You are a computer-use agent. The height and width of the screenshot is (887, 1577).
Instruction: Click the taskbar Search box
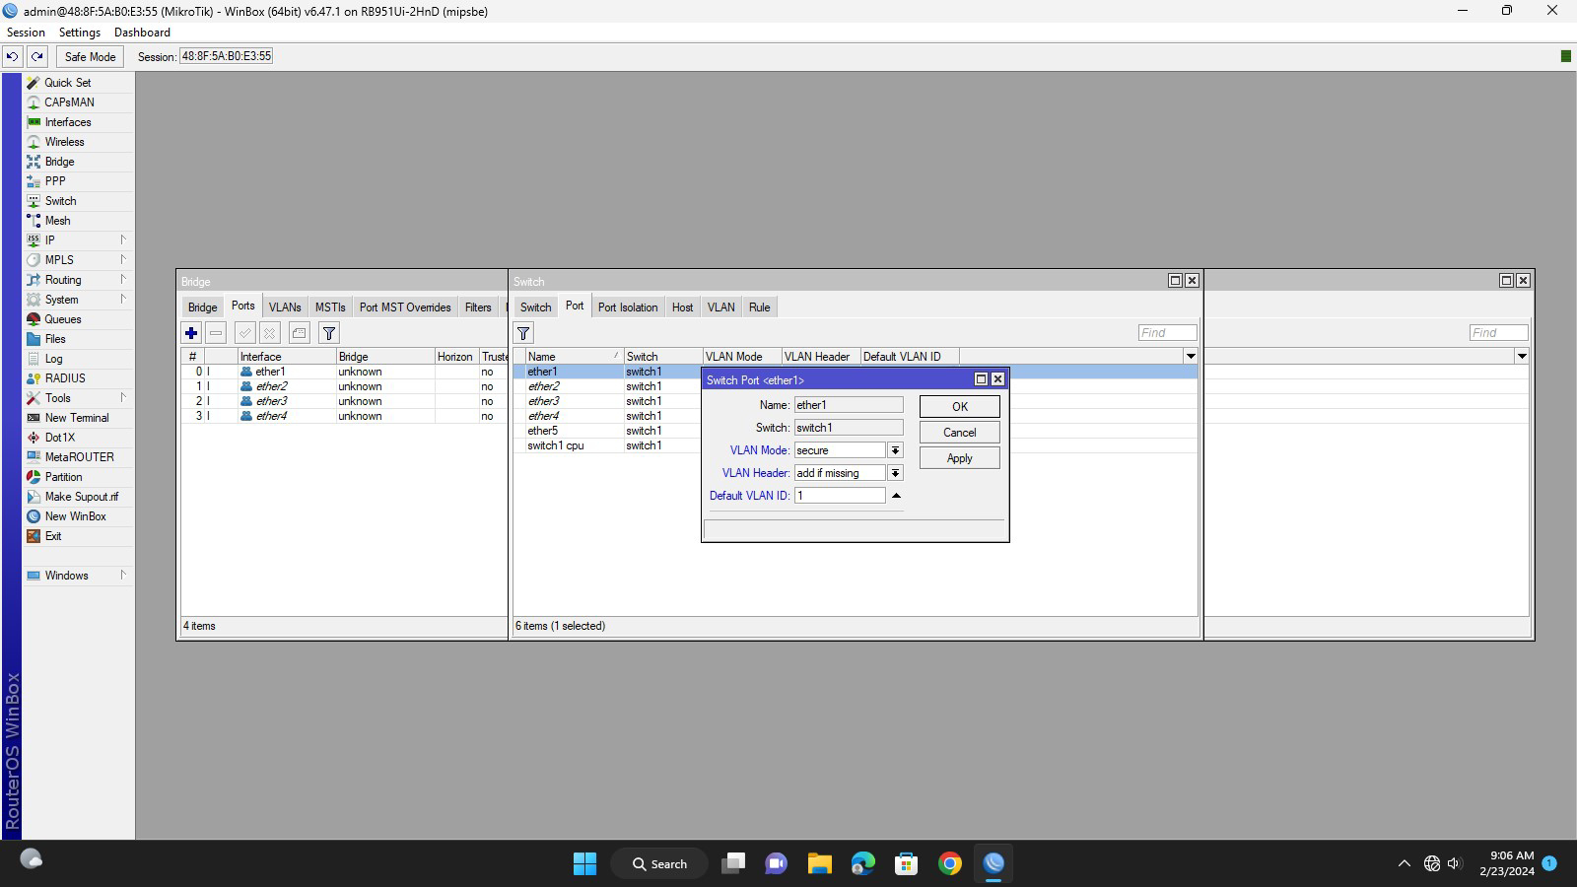pos(659,863)
